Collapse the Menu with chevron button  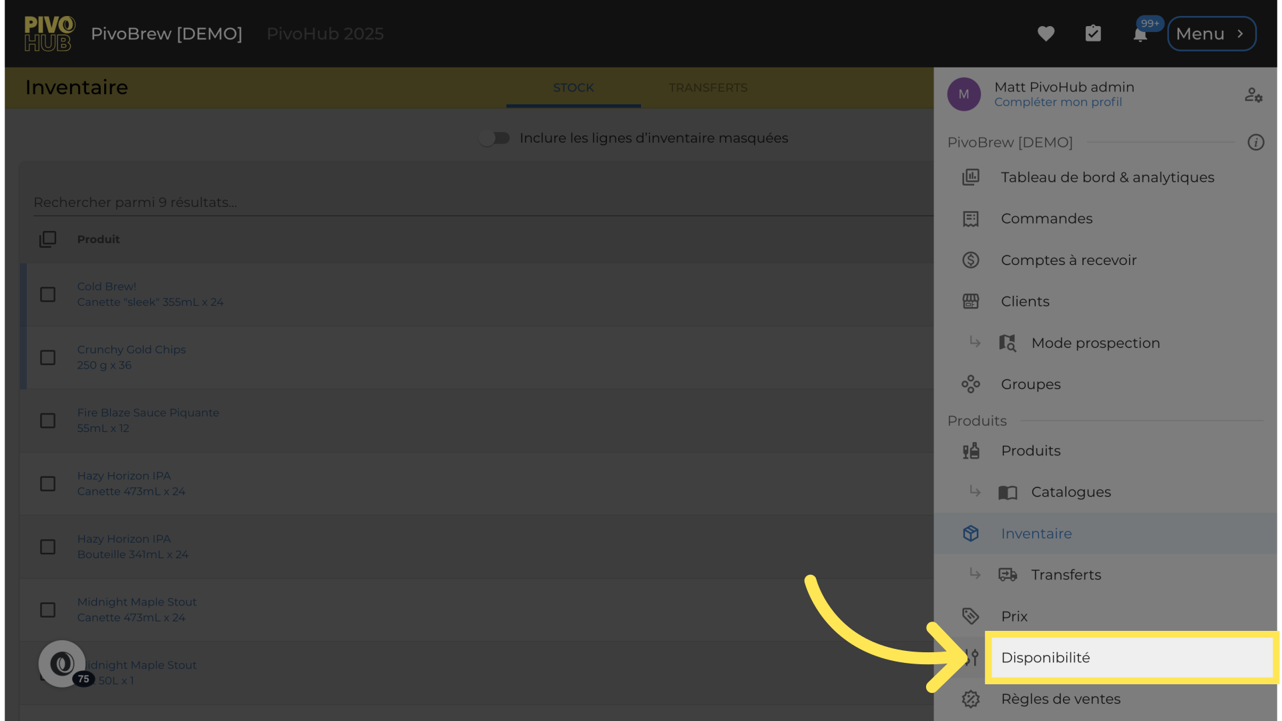pyautogui.click(x=1211, y=33)
